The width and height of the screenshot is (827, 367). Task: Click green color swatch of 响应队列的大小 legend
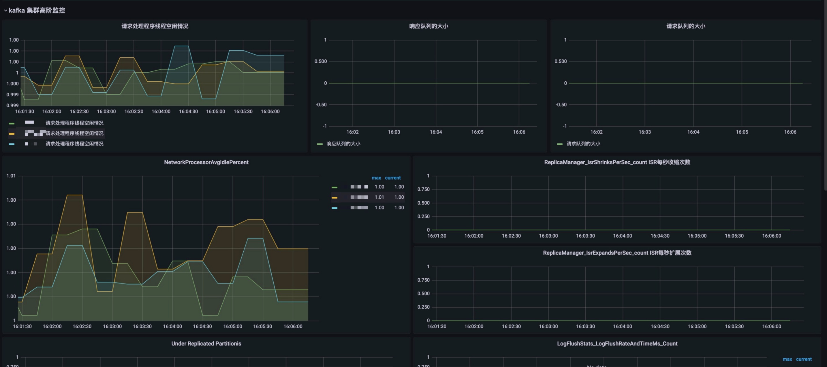tap(319, 144)
